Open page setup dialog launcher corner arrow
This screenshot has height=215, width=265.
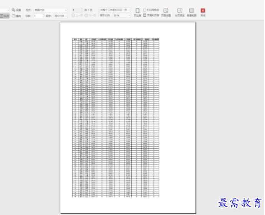pyautogui.click(x=22, y=19)
